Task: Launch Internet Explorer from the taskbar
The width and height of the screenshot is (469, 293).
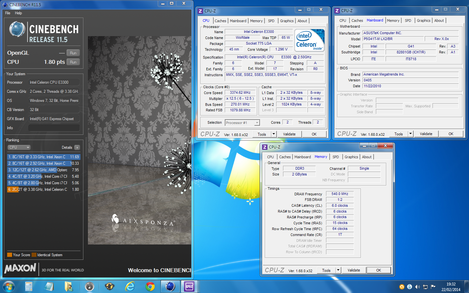Action: pyautogui.click(x=130, y=286)
